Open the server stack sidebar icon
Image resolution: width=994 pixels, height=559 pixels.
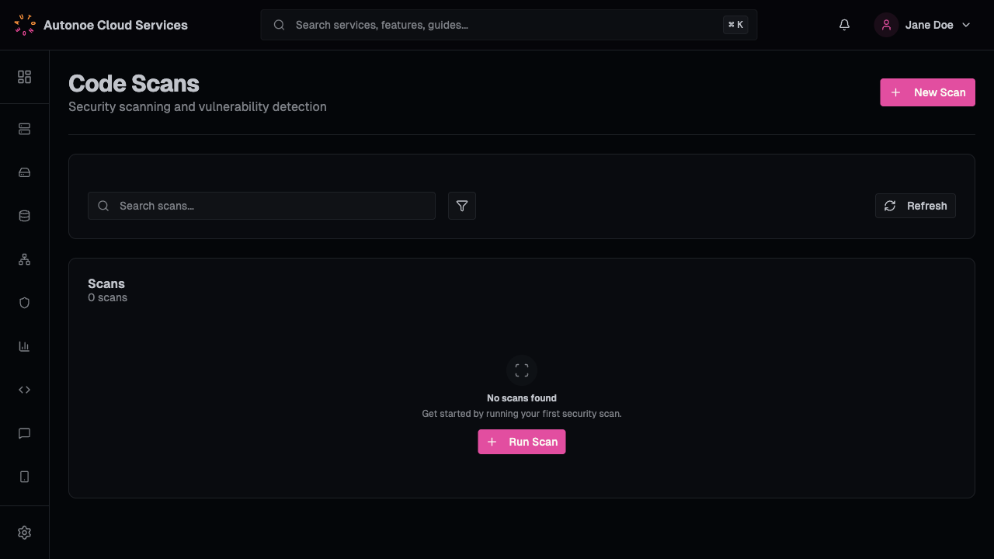24,129
